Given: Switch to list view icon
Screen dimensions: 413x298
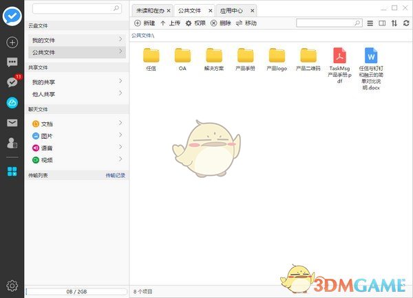Looking at the screenshot, I should [370, 23].
